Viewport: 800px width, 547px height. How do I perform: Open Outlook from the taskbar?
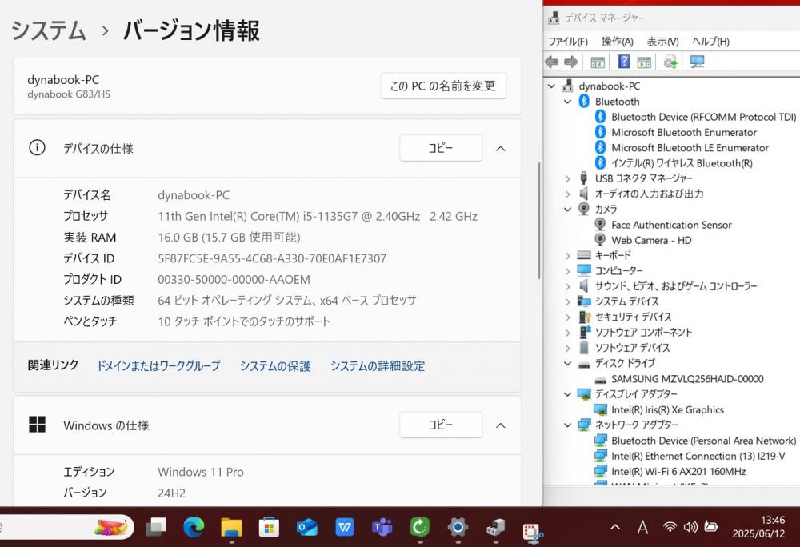307,527
